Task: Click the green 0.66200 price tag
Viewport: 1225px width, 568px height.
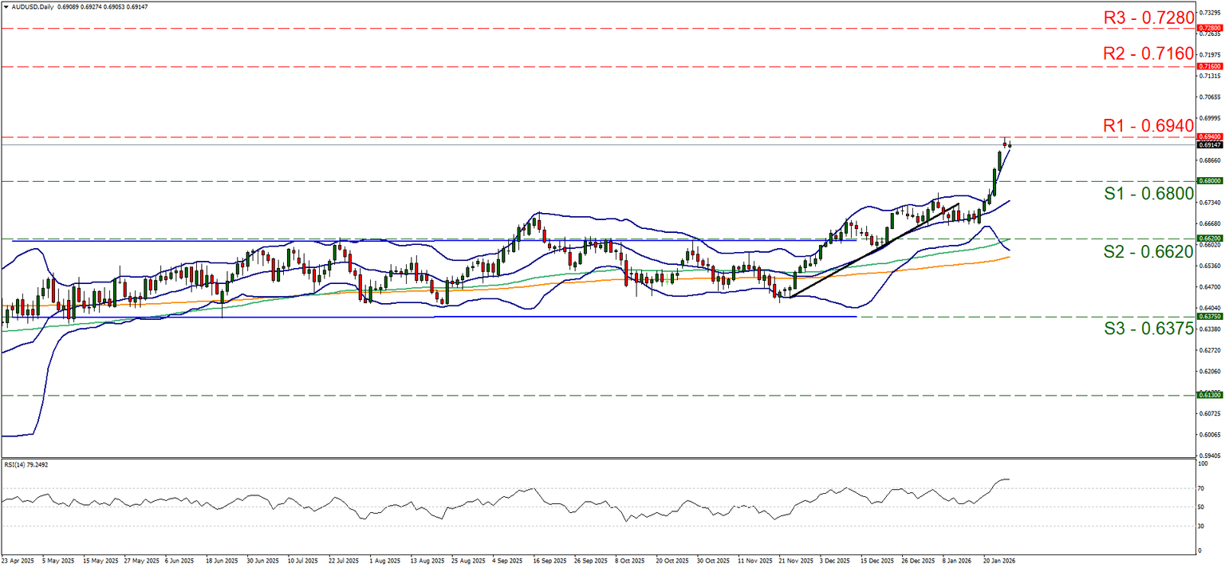Action: [x=1211, y=239]
